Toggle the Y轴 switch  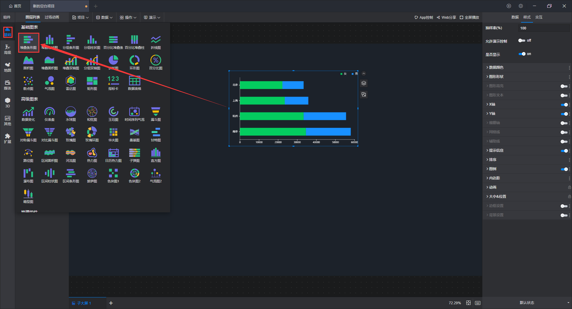(564, 114)
